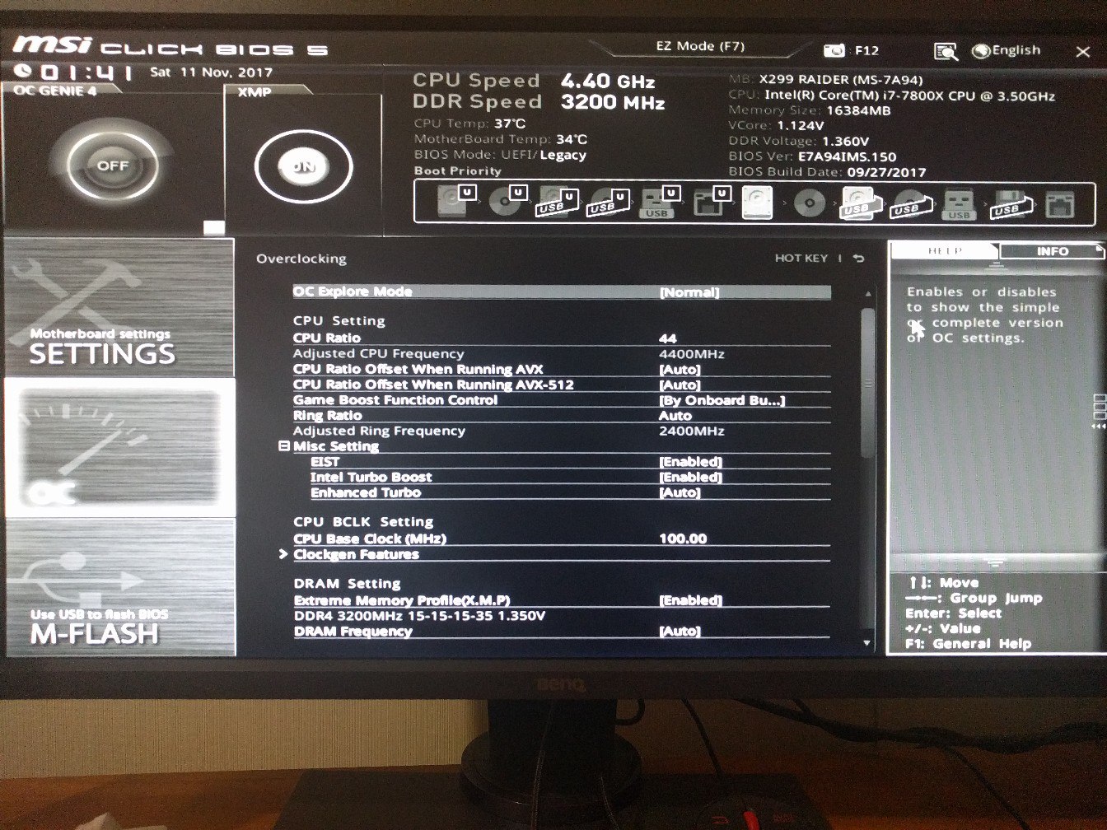Select the UEFI USB CD/DVD boot icon

609,202
